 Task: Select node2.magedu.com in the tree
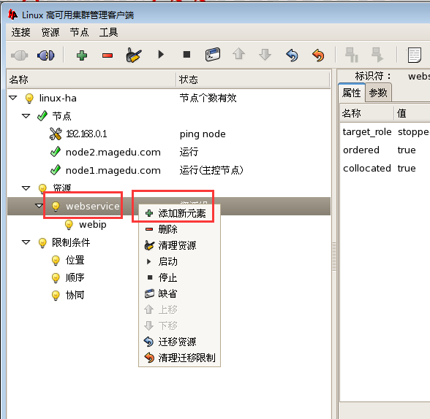tap(113, 152)
